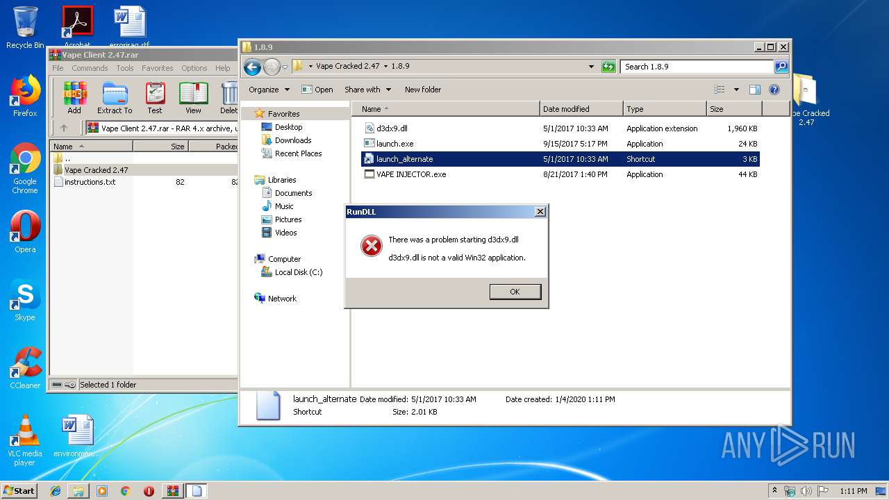Open recent locations dropdown next to Forward
This screenshot has width=889, height=500.
[285, 67]
